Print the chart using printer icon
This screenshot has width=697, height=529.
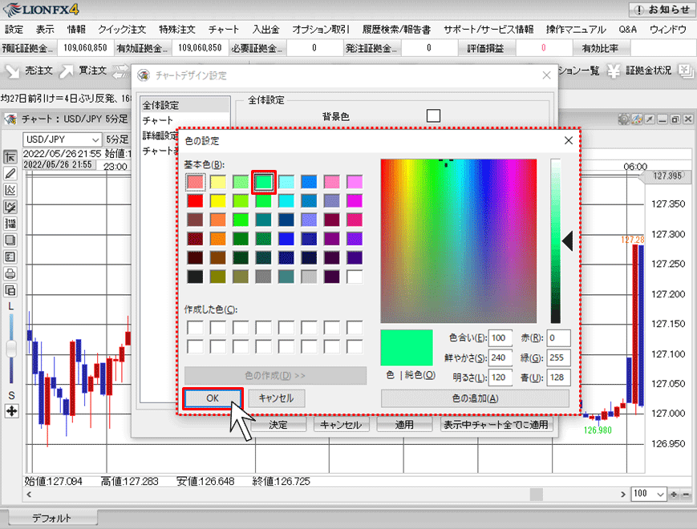(10, 273)
